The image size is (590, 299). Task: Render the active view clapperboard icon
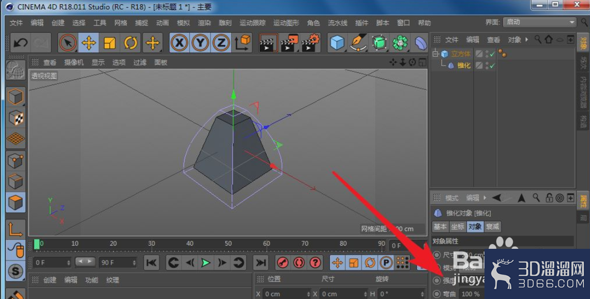[268, 43]
